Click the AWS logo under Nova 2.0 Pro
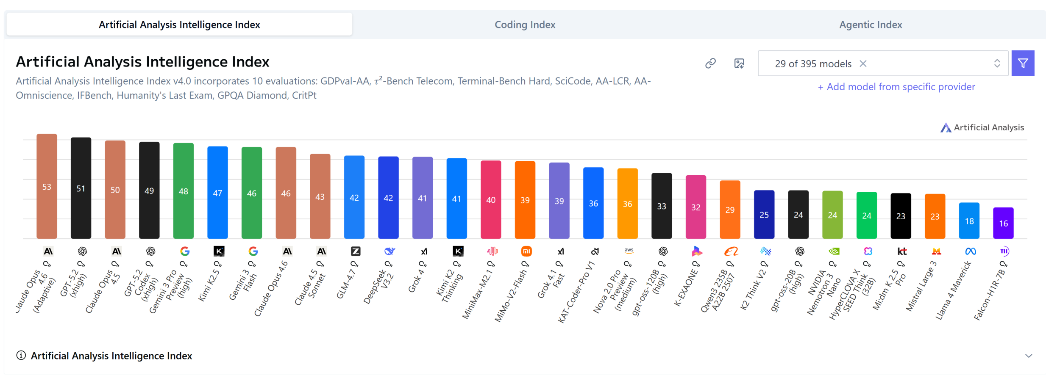Viewport: 1046px width, 381px height. (629, 251)
